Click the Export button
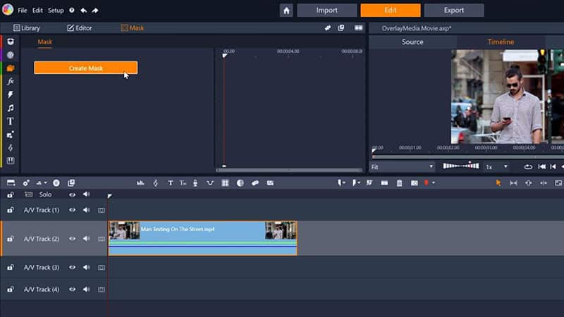 (x=454, y=11)
